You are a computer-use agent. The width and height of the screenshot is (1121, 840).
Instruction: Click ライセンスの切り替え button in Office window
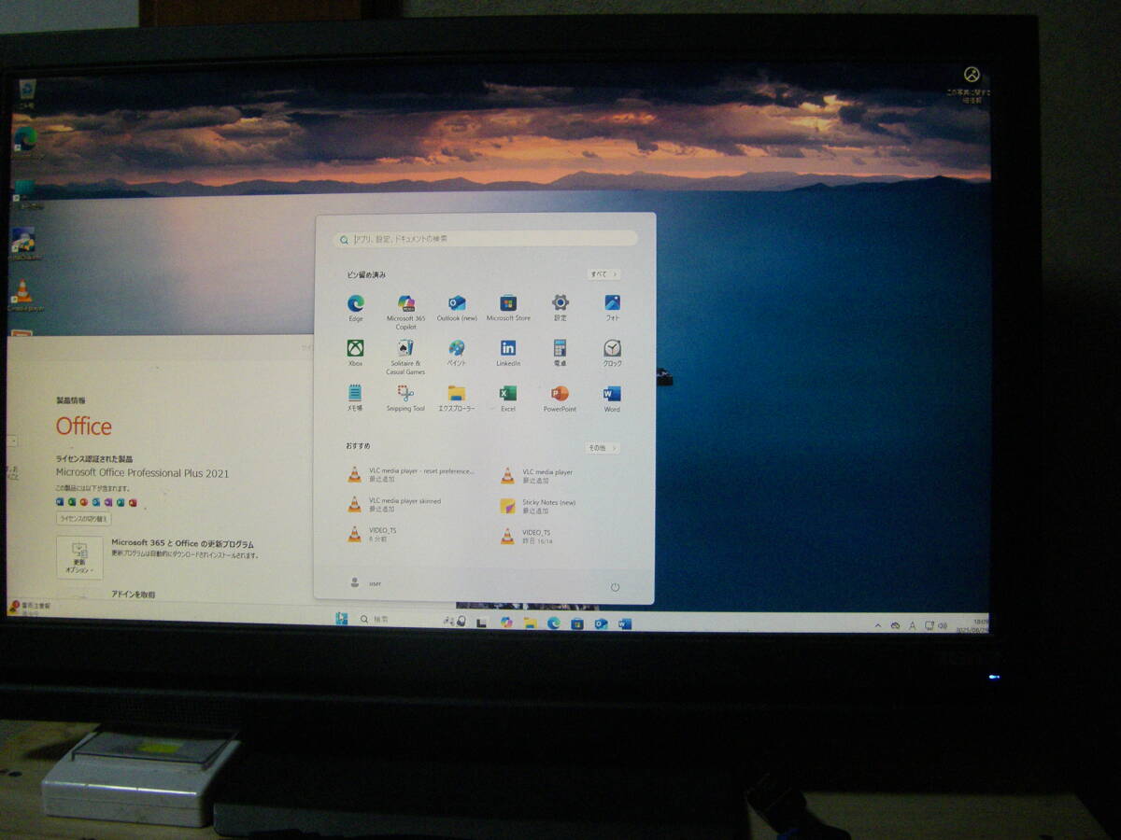tap(83, 518)
